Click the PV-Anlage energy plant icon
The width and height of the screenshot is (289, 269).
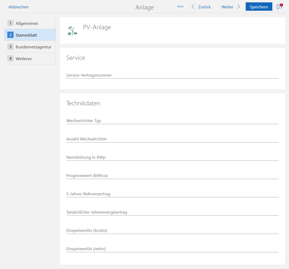click(72, 31)
